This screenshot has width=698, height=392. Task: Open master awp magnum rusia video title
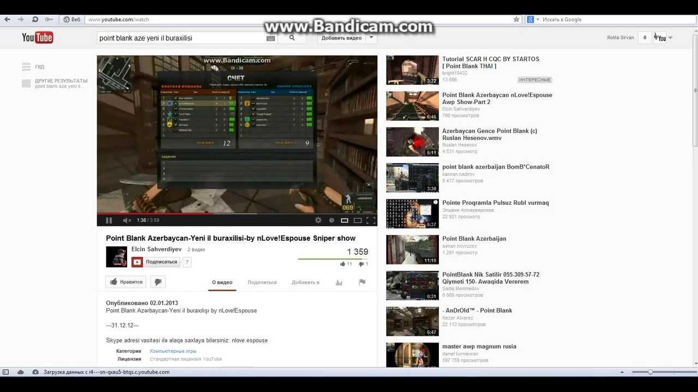479,347
